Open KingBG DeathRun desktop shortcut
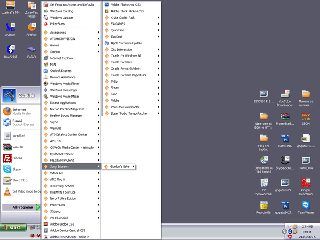The image size is (320, 240). pyautogui.click(x=306, y=187)
